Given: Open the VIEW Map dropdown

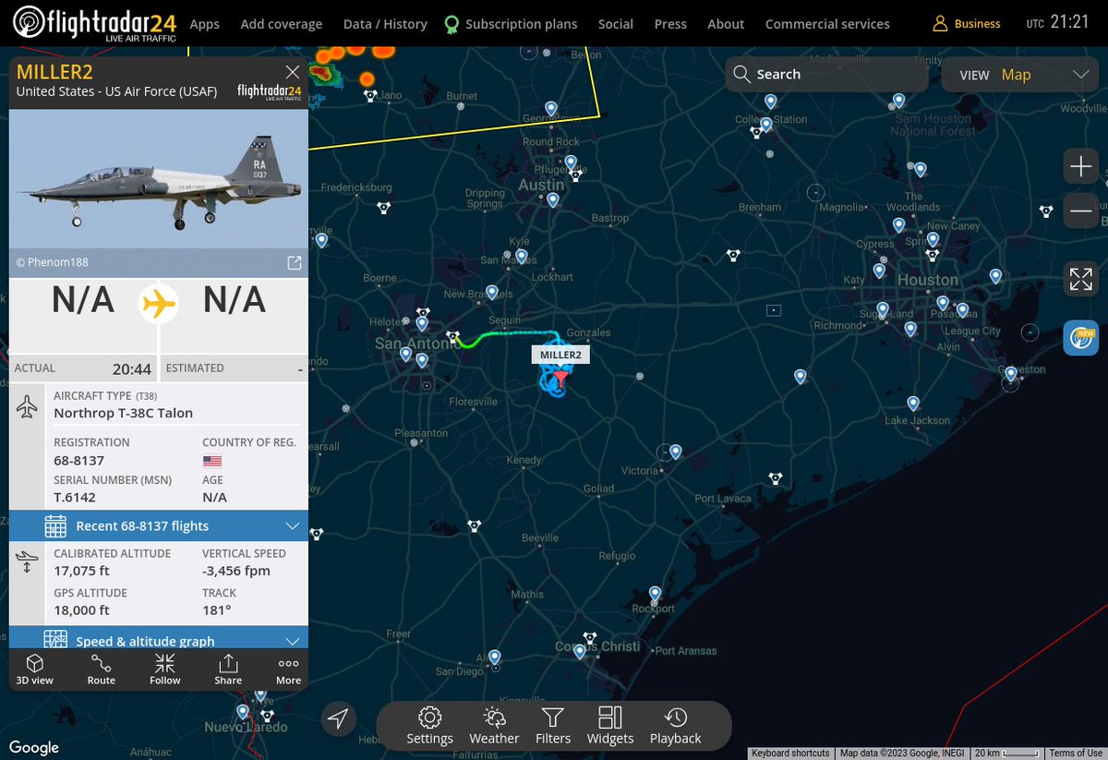Looking at the screenshot, I should [1020, 75].
